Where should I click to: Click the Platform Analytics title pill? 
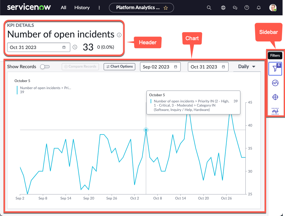[x=141, y=8]
